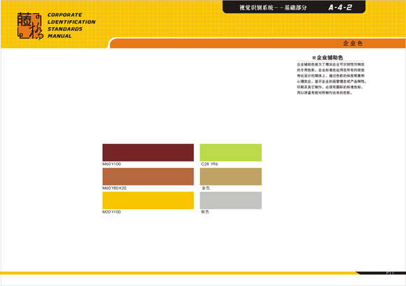Click the M60 Y100 color value label
This screenshot has height=286, width=406.
pyautogui.click(x=111, y=164)
